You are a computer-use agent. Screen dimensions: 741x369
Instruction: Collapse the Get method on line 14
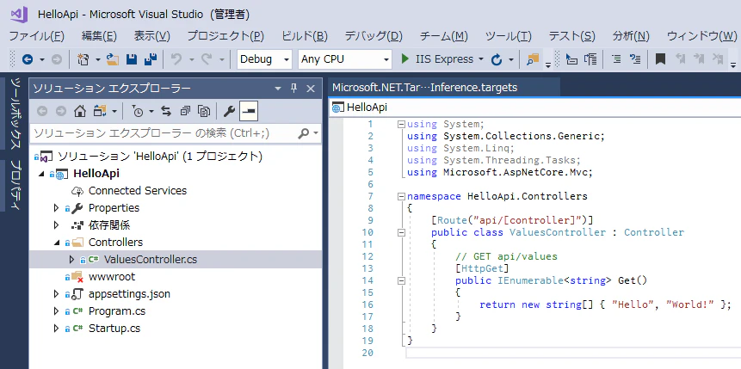402,280
